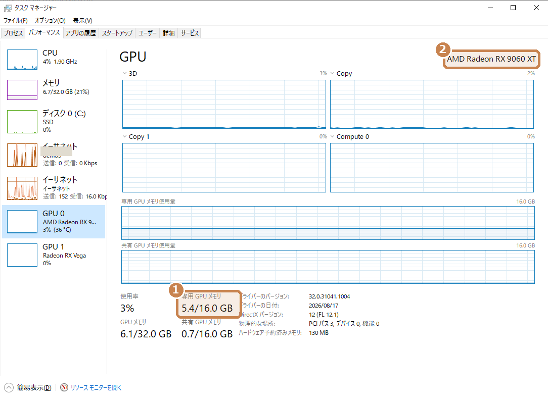
Task: Click the 6.7/32.0 GB (21%) memory text
Action: pos(66,92)
